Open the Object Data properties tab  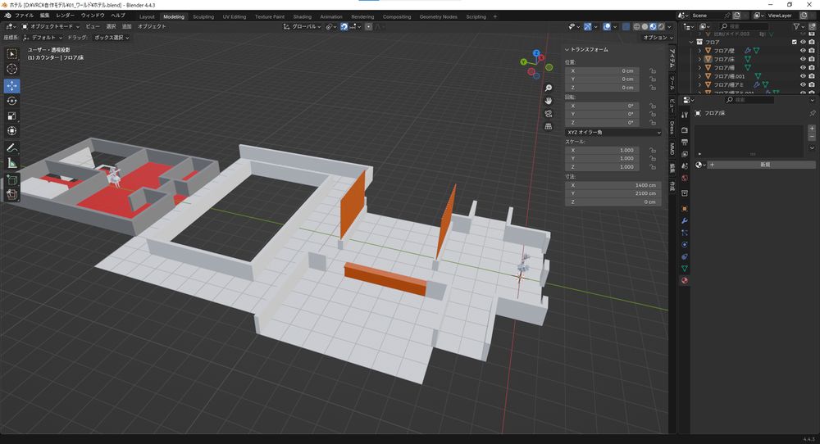pyautogui.click(x=685, y=268)
